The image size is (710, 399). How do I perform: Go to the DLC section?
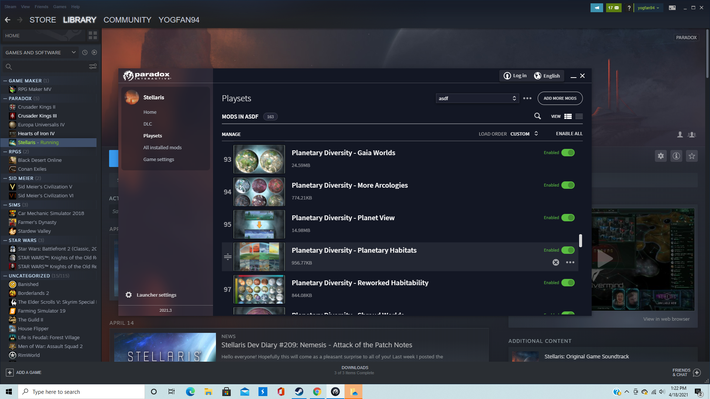pos(148,124)
